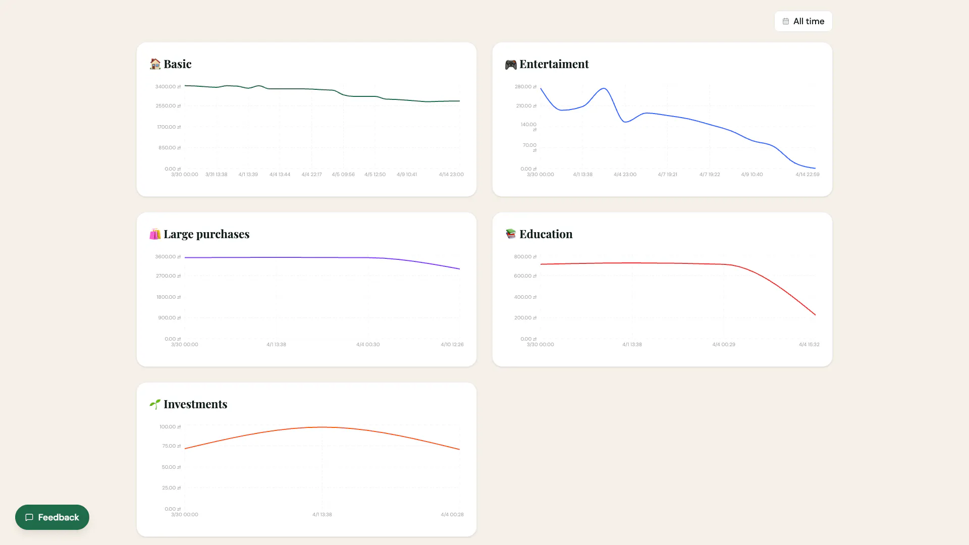Image resolution: width=969 pixels, height=545 pixels.
Task: Select the Basic card title
Action: coord(178,64)
